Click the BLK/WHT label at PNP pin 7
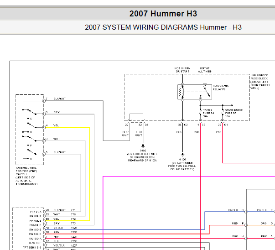The width and height of the screenshot is (275, 250). coord(60,99)
